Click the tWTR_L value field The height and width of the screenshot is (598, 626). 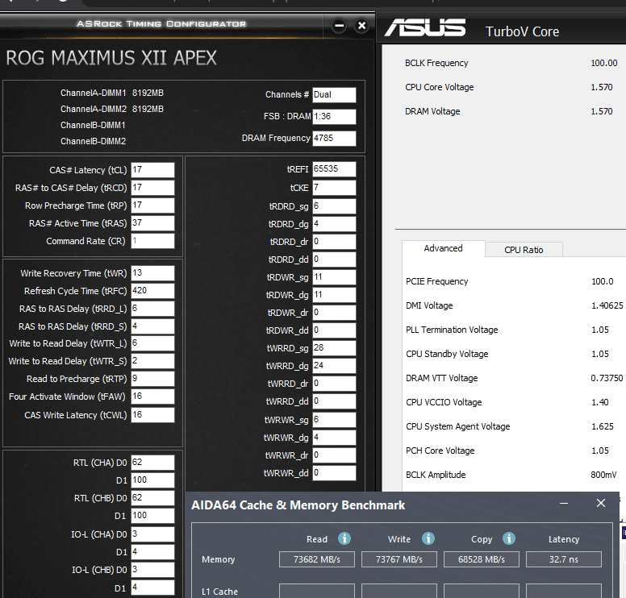(x=153, y=343)
